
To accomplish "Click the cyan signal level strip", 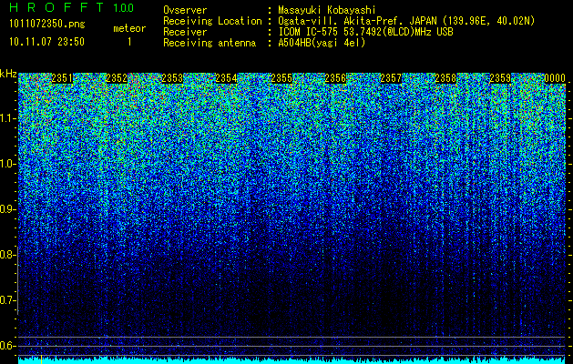I will coord(292,360).
